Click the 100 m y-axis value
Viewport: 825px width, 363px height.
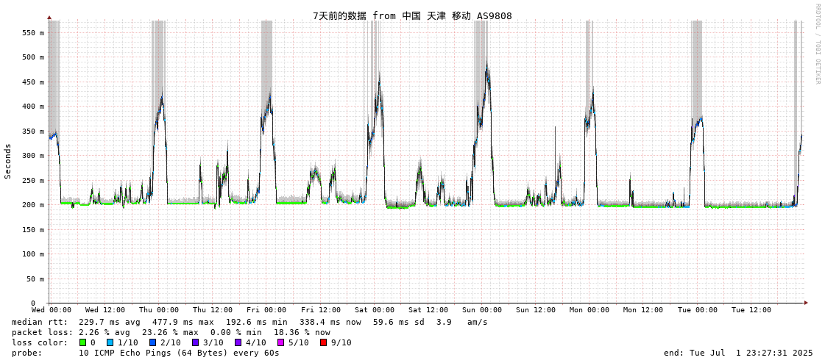click(x=34, y=254)
